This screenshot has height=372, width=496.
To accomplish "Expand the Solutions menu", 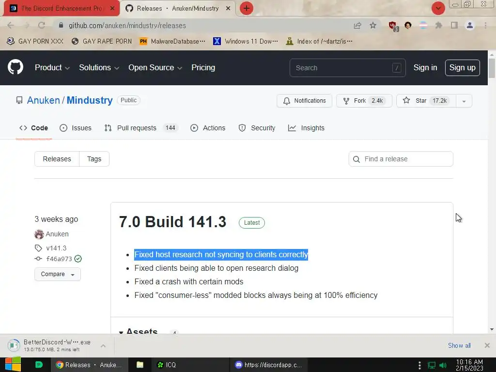I will (x=99, y=68).
